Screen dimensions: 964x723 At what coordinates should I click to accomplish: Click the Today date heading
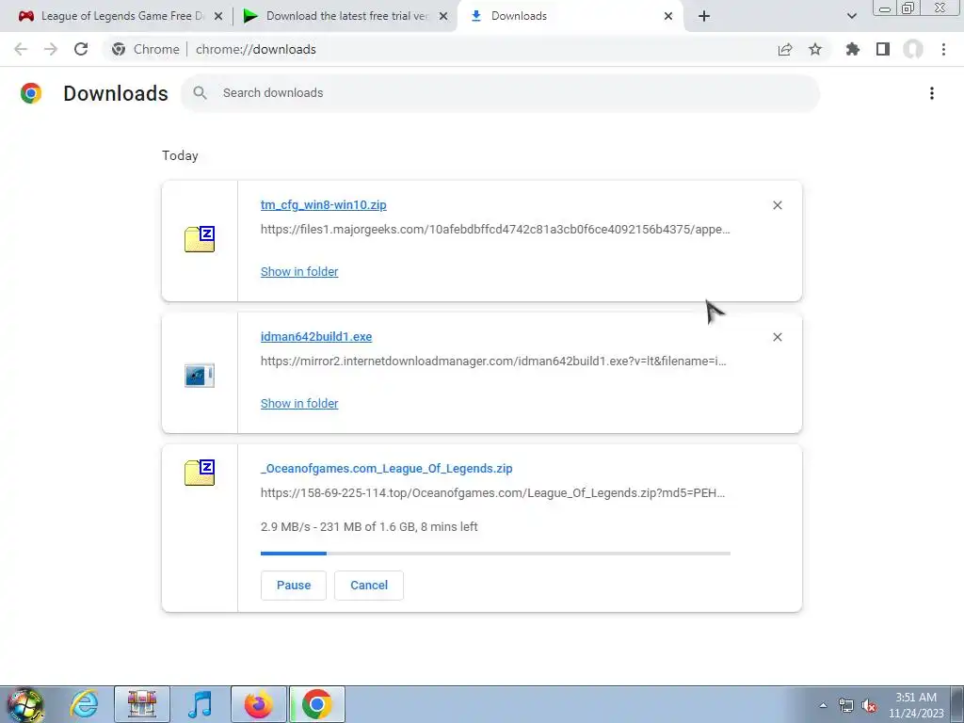coord(180,155)
